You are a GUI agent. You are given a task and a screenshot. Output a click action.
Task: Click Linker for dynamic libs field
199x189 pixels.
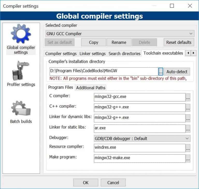[x=140, y=118]
